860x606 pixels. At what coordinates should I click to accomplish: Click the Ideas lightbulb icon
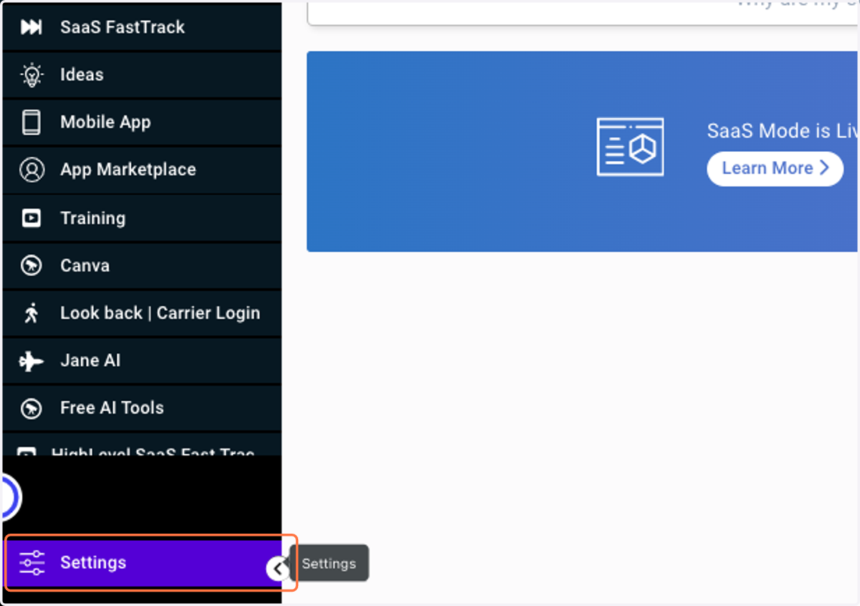(31, 74)
